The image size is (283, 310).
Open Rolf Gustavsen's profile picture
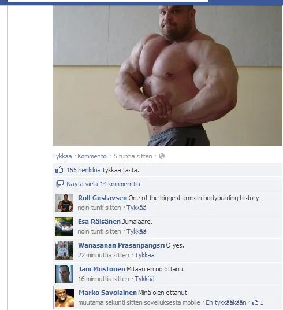64,203
